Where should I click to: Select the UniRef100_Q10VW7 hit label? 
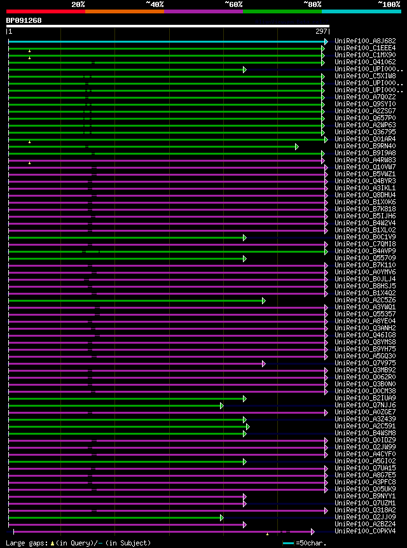point(365,167)
